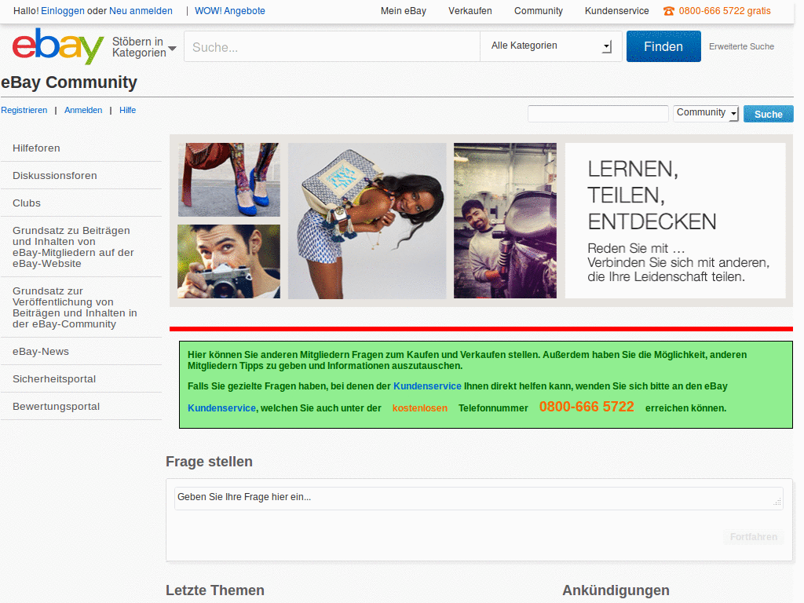Click the Letzte Themen heading
804x603 pixels.
point(215,590)
